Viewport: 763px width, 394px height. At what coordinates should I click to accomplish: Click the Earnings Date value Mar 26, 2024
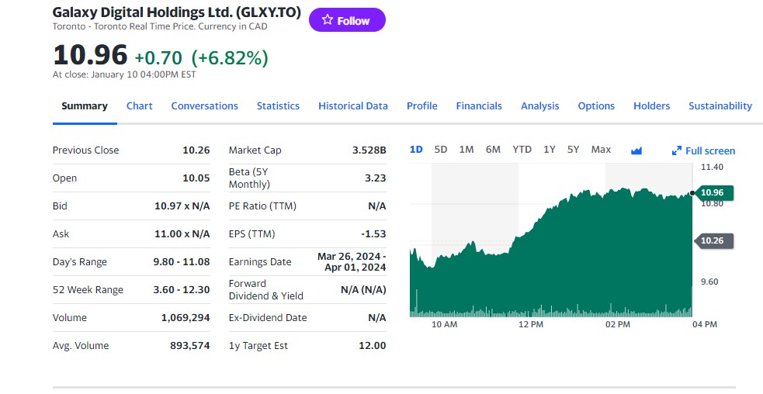click(352, 261)
